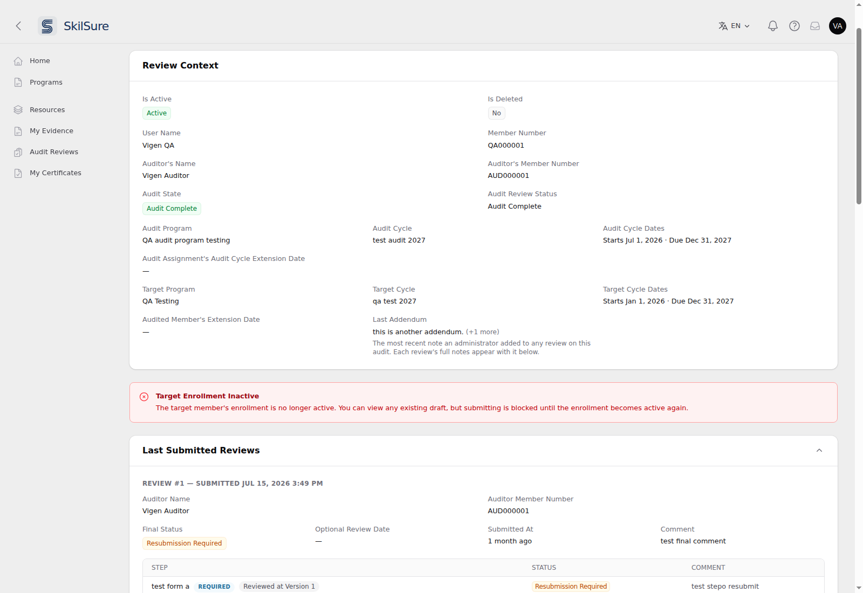Click the Is Deleted 'No' badge
Screen dimensions: 863x593
pyautogui.click(x=496, y=113)
